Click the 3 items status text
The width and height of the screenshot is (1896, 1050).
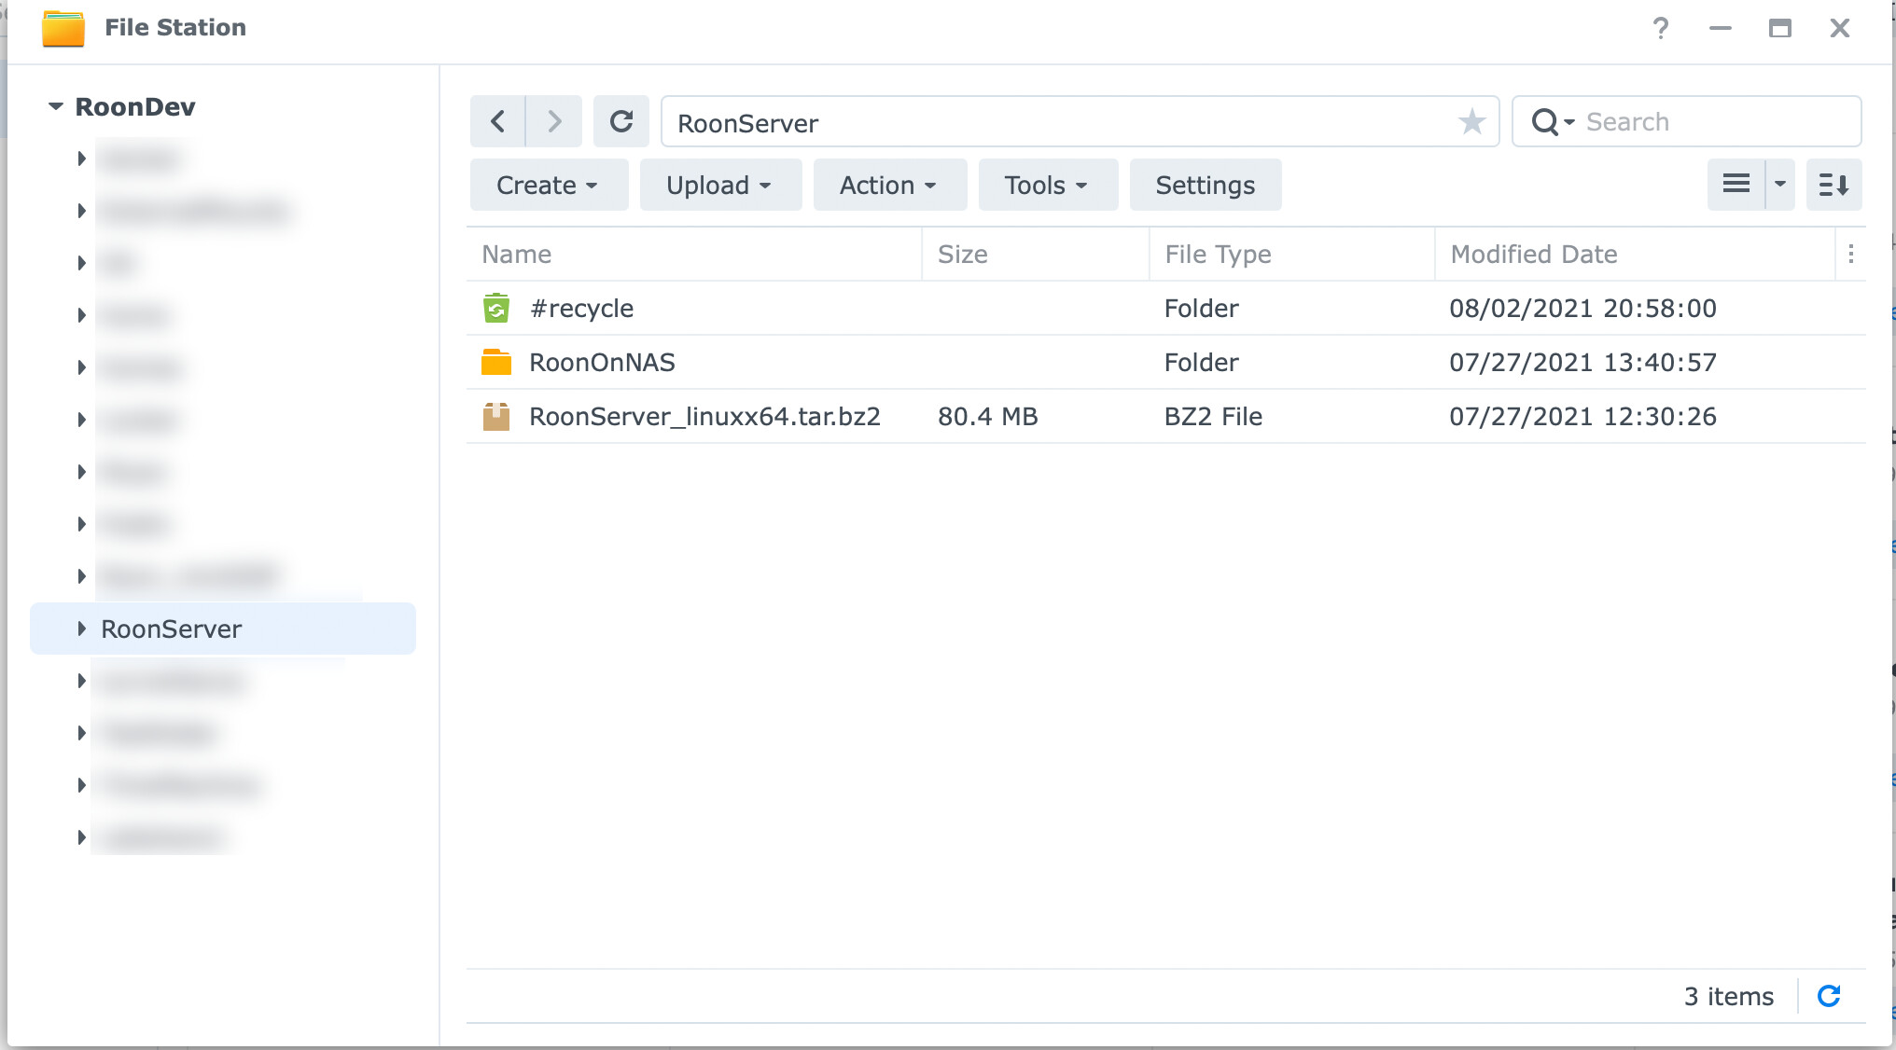click(1728, 996)
